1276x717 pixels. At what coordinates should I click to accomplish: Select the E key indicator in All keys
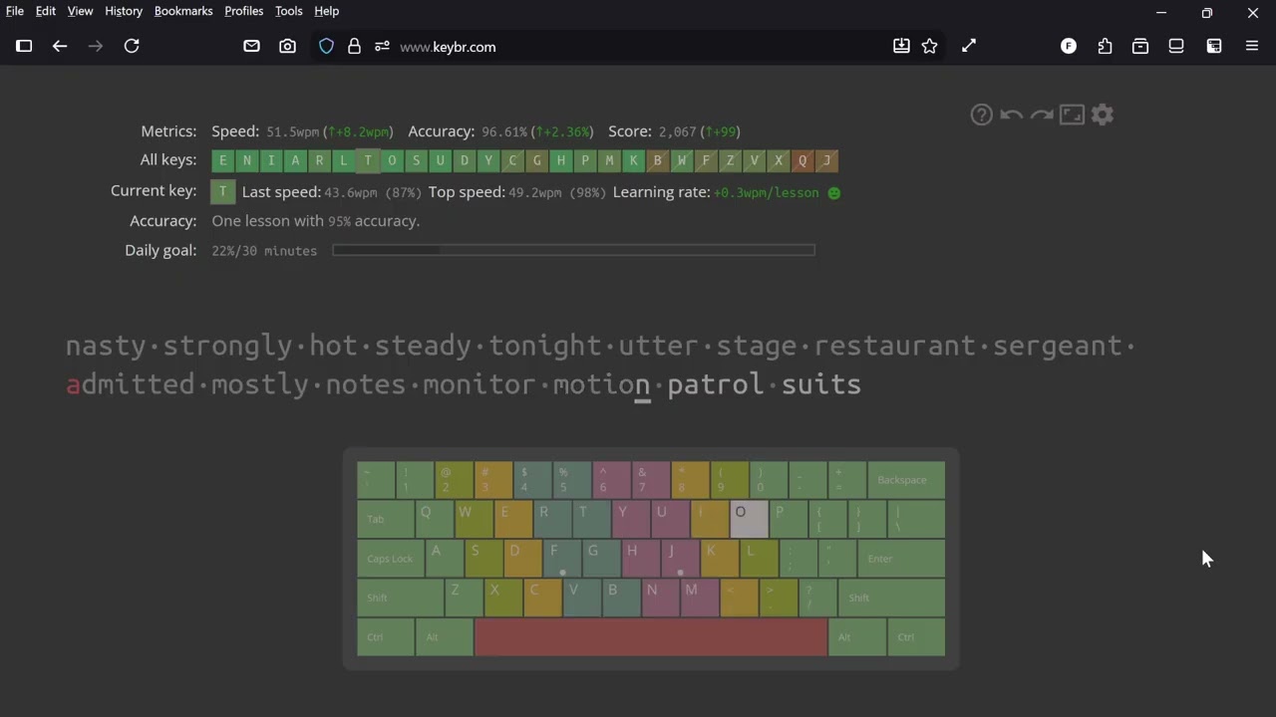223,160
